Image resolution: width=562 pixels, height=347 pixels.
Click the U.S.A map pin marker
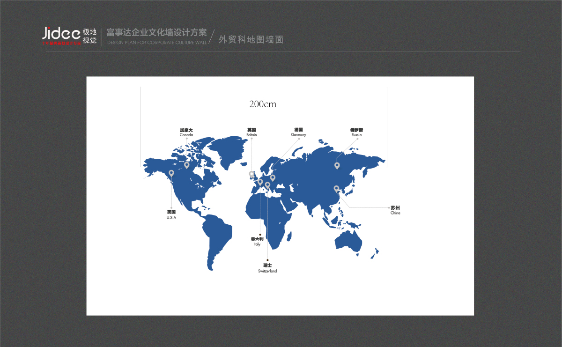pyautogui.click(x=171, y=173)
